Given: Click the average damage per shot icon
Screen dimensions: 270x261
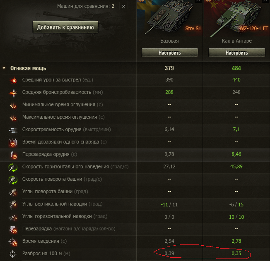Looking at the screenshot, I should coord(12,80).
